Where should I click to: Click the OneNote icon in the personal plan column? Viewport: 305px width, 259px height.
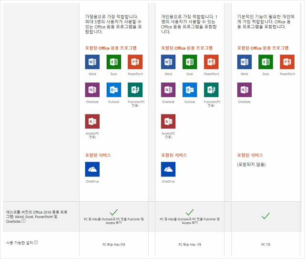[168, 90]
